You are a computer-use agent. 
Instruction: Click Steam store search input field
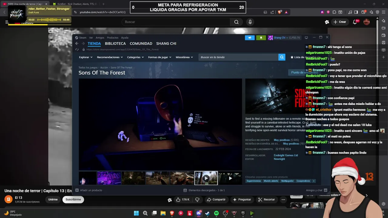pyautogui.click(x=239, y=57)
